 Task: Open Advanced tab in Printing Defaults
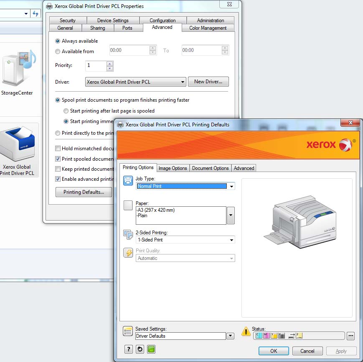tap(244, 168)
